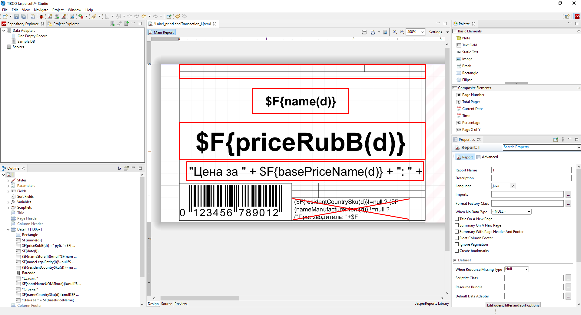Click the Zoom In magnifier icon

[395, 32]
